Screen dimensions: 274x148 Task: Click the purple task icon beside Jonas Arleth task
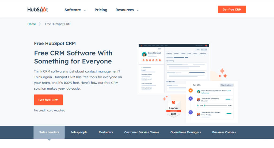point(191,112)
